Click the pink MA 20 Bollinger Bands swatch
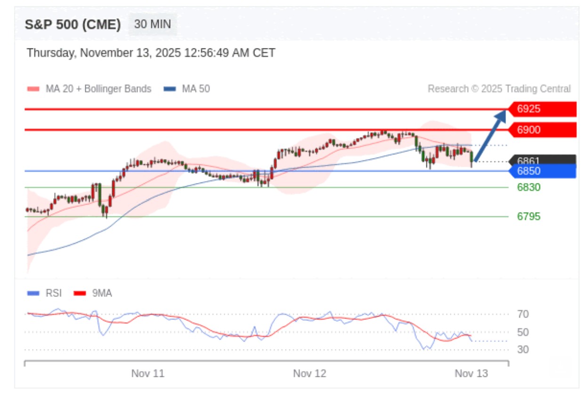The width and height of the screenshot is (588, 398). coord(33,89)
